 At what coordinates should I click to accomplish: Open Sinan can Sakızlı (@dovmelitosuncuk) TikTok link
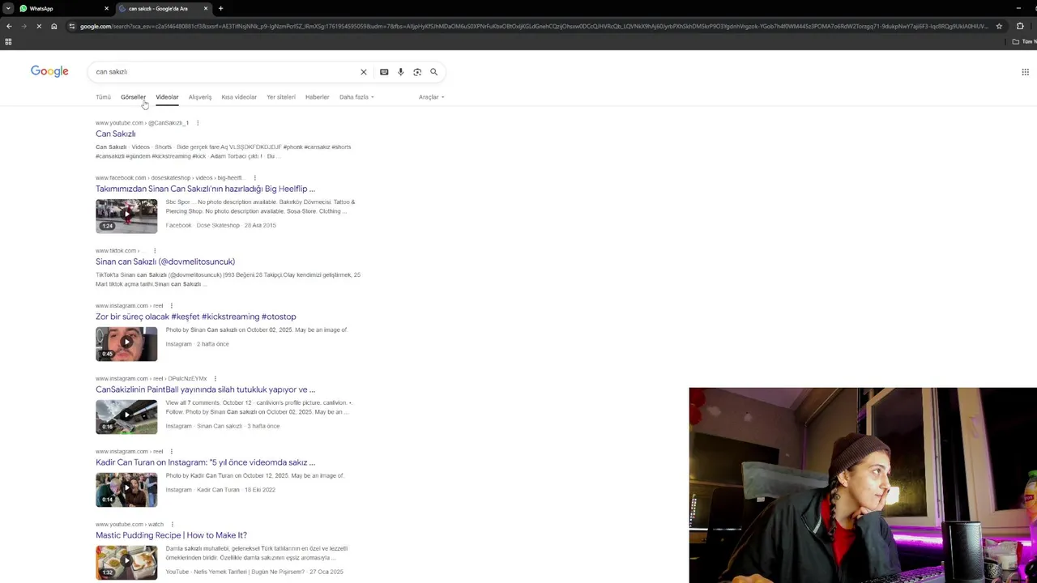coord(165,262)
